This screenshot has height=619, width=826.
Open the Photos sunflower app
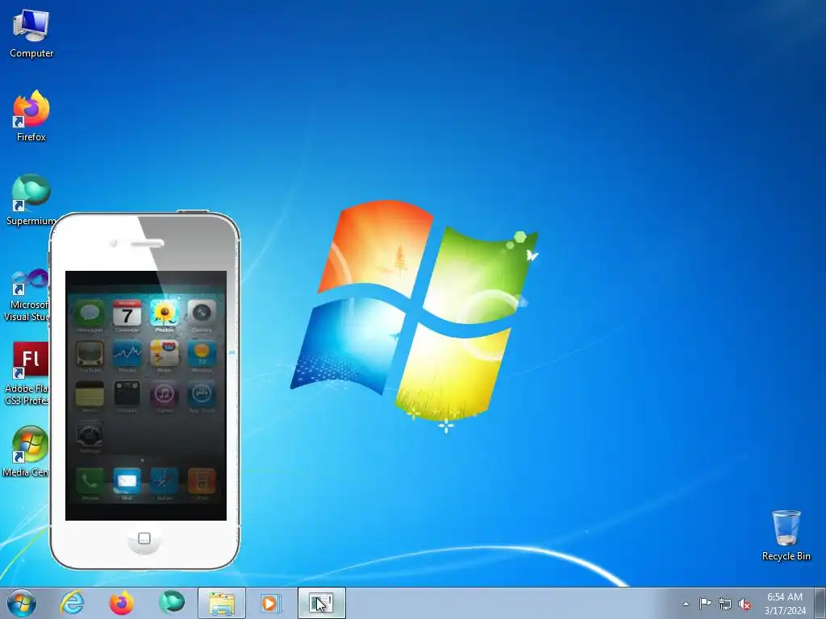(x=165, y=314)
